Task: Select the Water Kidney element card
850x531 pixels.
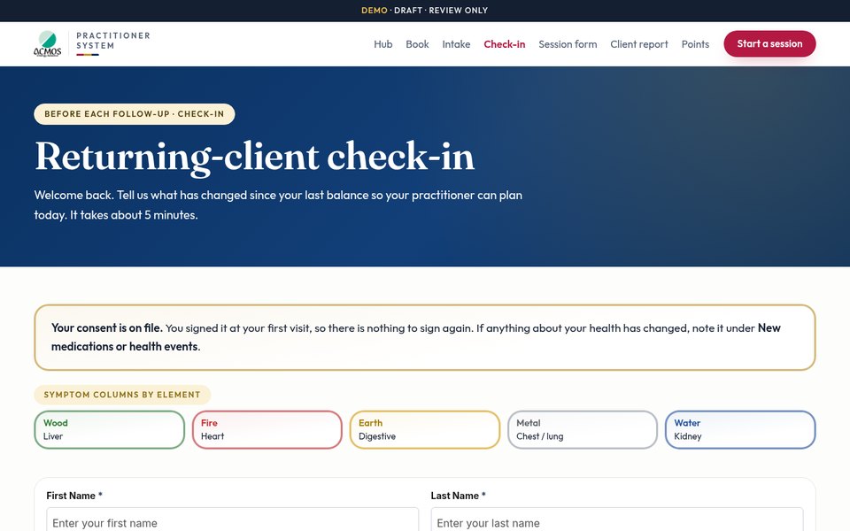Action: tap(740, 430)
